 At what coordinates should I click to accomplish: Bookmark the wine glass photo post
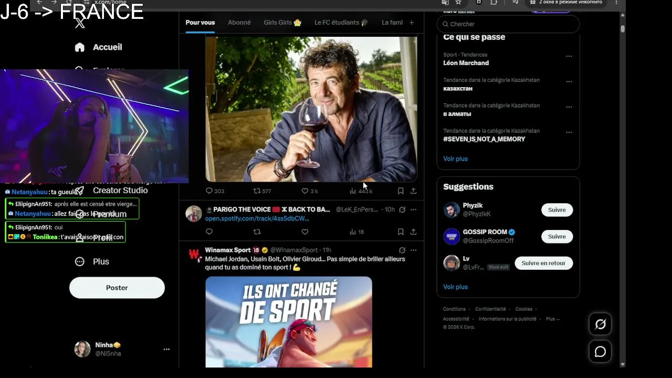[x=401, y=191]
